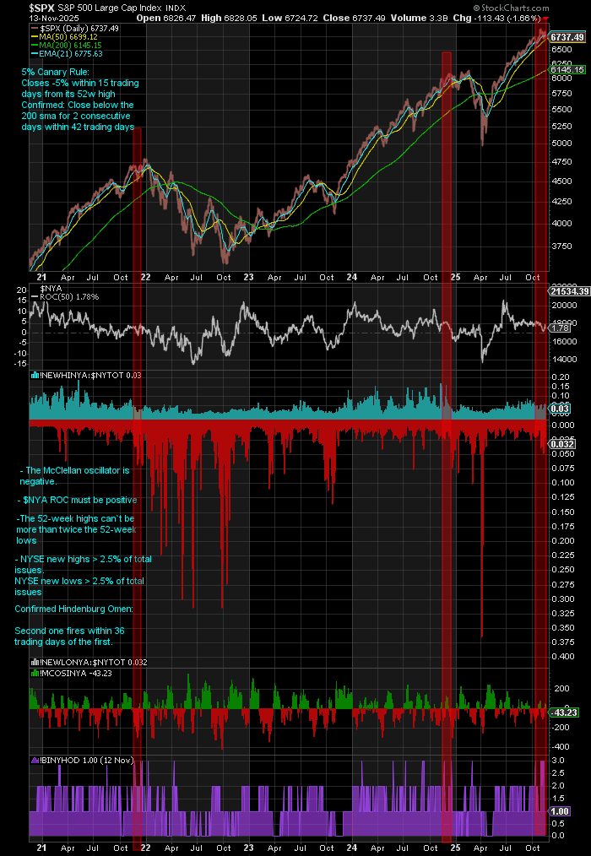The image size is (591, 856).
Task: Click 'Second one fires within 36' annotation line
Action: click(x=70, y=631)
